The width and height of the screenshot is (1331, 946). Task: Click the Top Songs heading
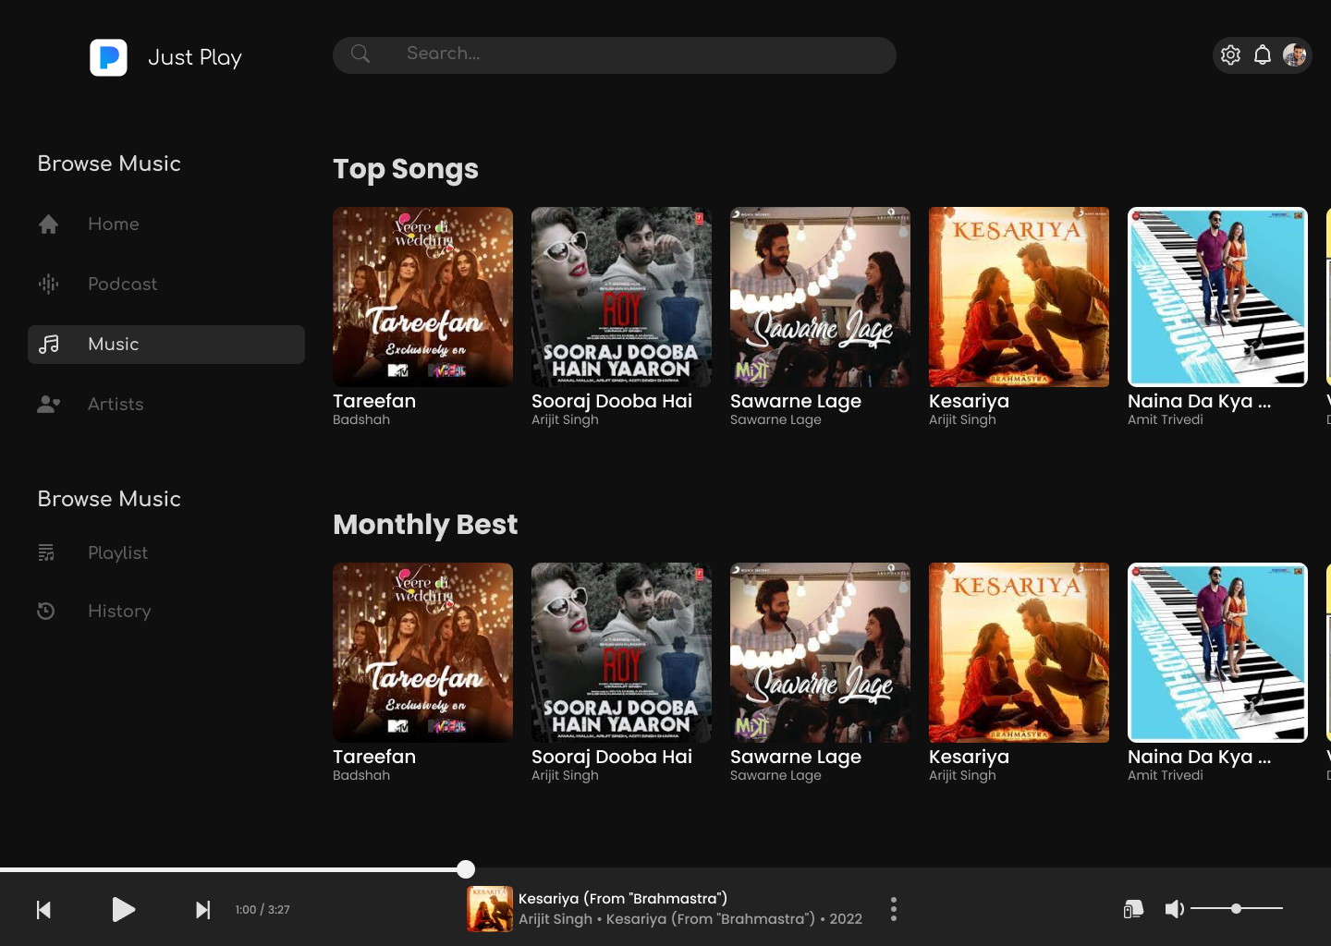406,170
